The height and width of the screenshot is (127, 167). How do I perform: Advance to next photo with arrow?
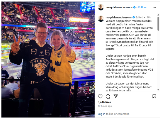pos(90,59)
